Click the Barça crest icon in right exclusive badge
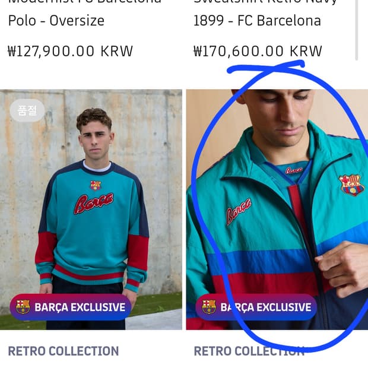Viewport: 368px width, 368px height. pyautogui.click(x=209, y=307)
